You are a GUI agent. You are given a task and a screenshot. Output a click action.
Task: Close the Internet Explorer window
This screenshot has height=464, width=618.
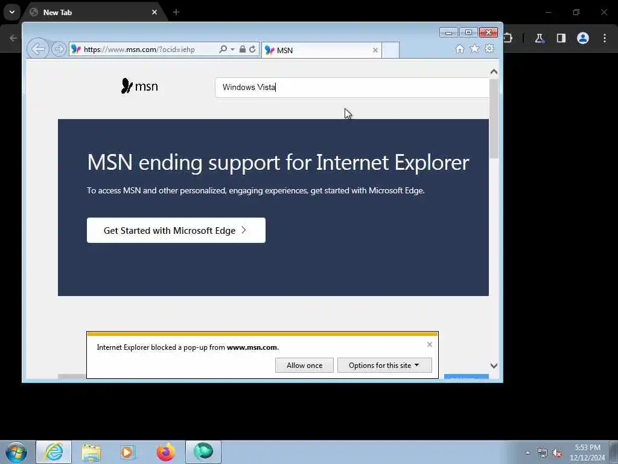488,33
